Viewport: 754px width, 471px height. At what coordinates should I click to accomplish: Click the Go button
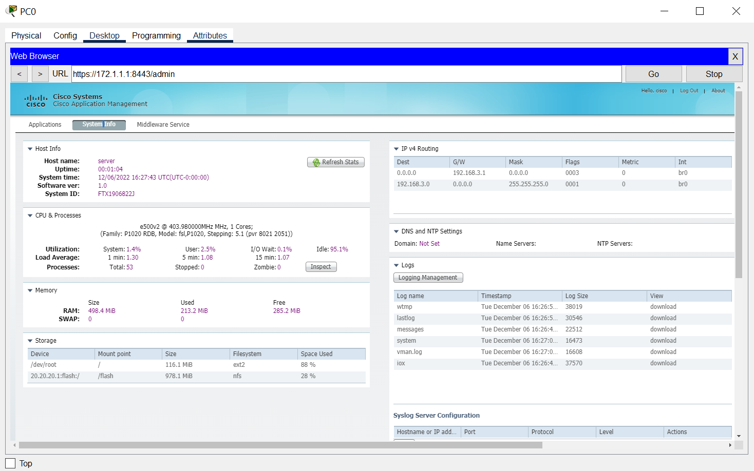(x=653, y=73)
